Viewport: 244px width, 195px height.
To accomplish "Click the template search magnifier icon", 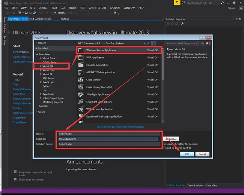I will pos(207,43).
